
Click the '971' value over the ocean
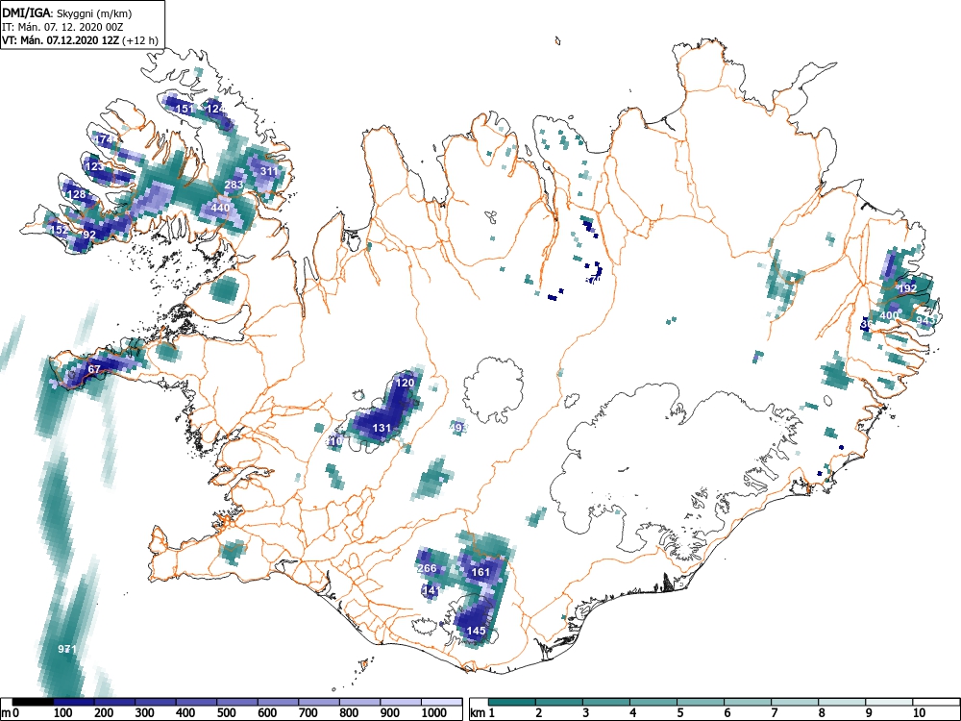(67, 649)
